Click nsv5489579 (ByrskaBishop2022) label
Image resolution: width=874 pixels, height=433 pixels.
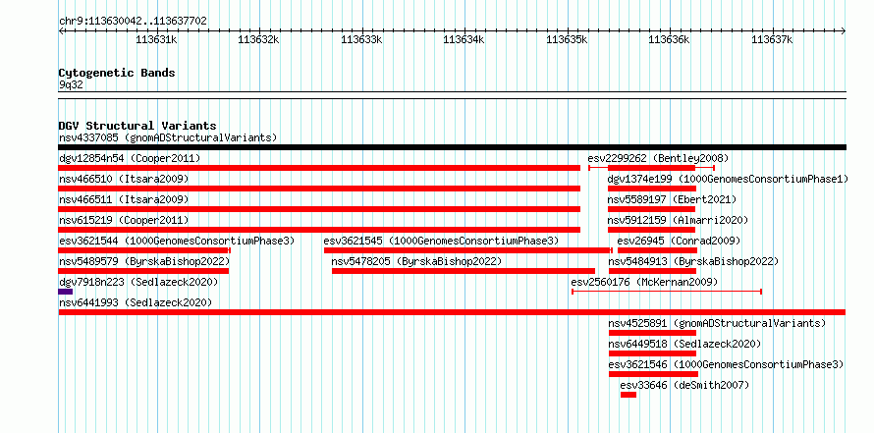coord(144,261)
